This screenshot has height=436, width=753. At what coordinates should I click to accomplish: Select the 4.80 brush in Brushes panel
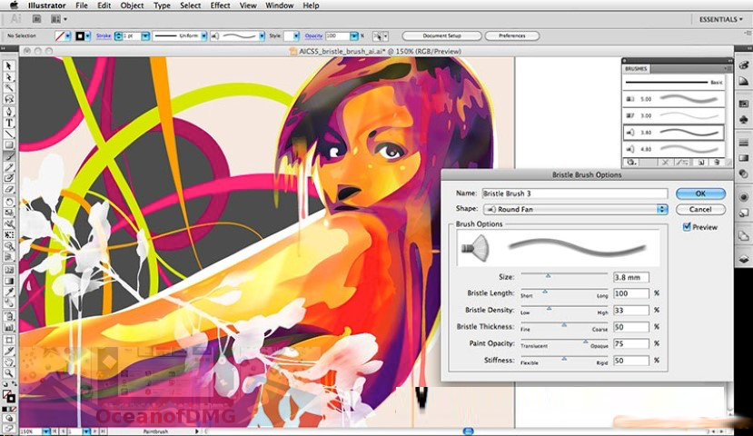click(674, 149)
